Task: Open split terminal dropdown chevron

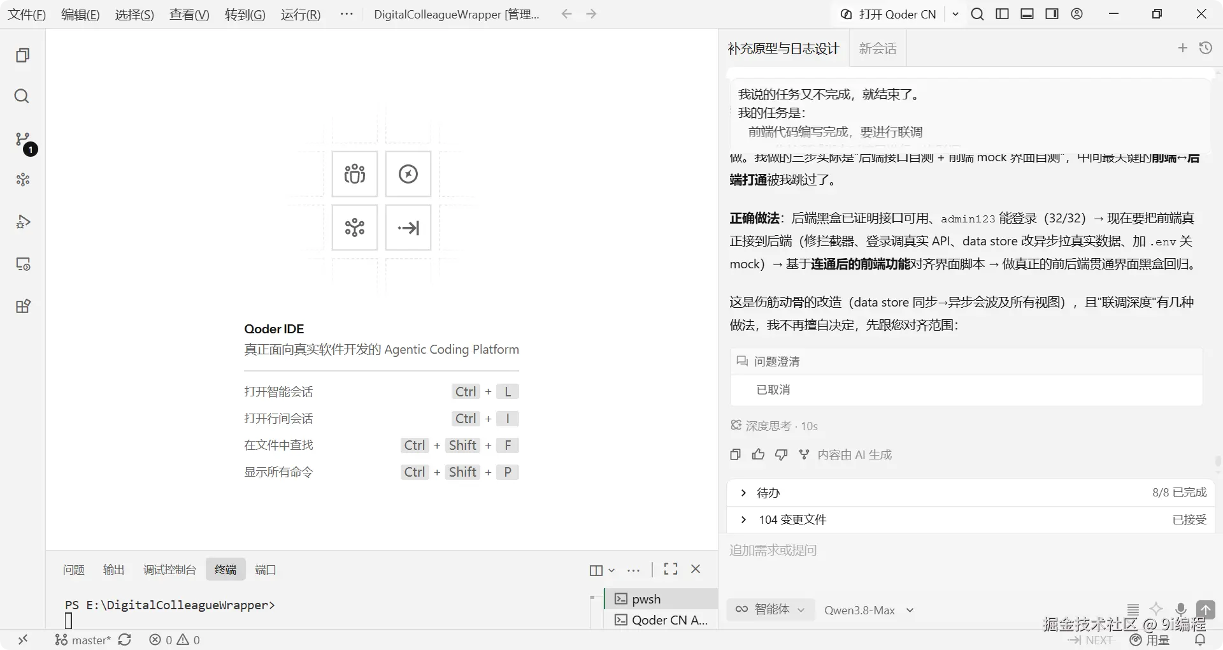Action: coord(611,570)
